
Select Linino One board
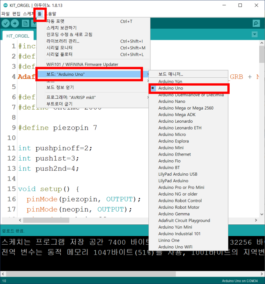pyautogui.click(x=188, y=240)
